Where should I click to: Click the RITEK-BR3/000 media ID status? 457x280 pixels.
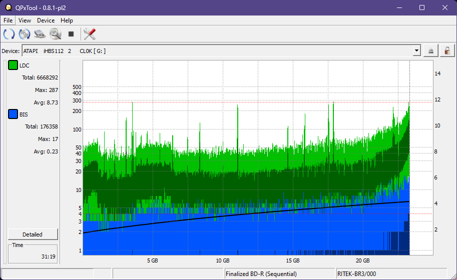[x=356, y=274]
